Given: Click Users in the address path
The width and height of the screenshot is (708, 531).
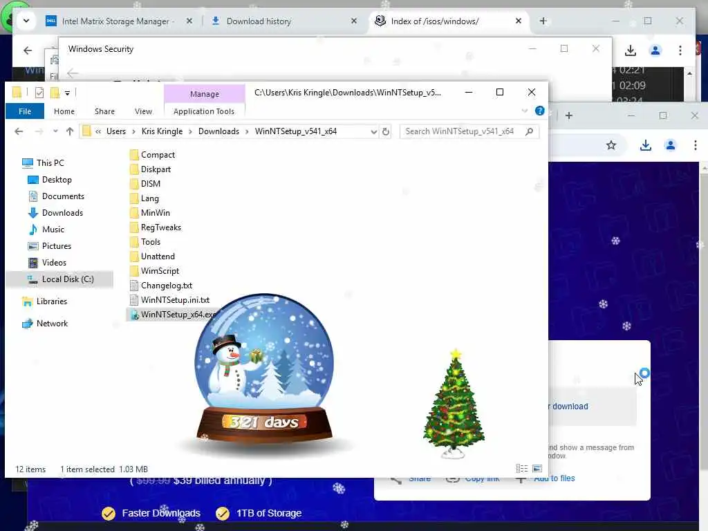Looking at the screenshot, I should [x=116, y=131].
